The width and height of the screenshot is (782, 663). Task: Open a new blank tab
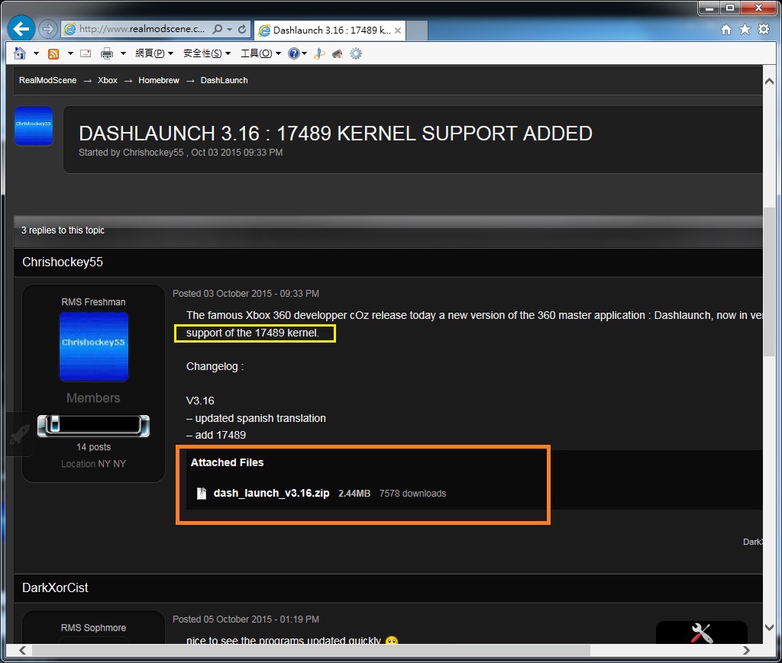point(417,31)
